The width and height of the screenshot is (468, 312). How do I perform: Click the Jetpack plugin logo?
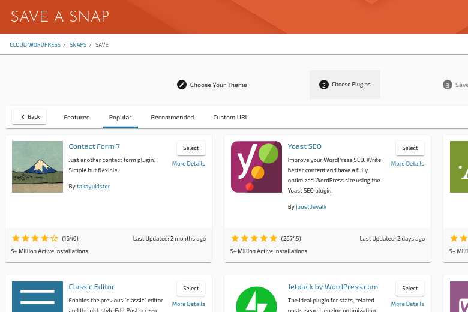pyautogui.click(x=256, y=299)
